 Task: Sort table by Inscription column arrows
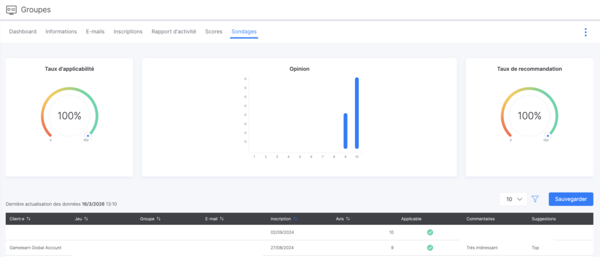(295, 219)
